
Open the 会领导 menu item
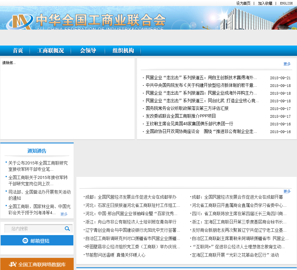pyautogui.click(x=88, y=51)
